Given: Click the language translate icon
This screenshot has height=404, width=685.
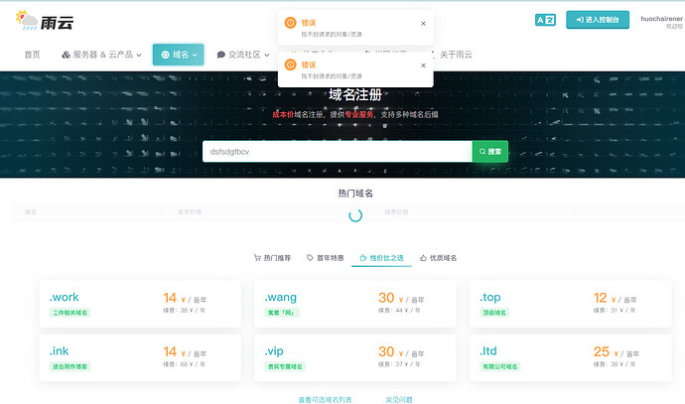Looking at the screenshot, I should click(545, 20).
